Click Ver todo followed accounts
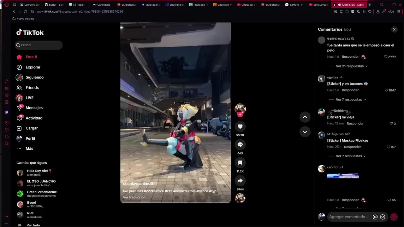The width and height of the screenshot is (404, 227). point(33,225)
